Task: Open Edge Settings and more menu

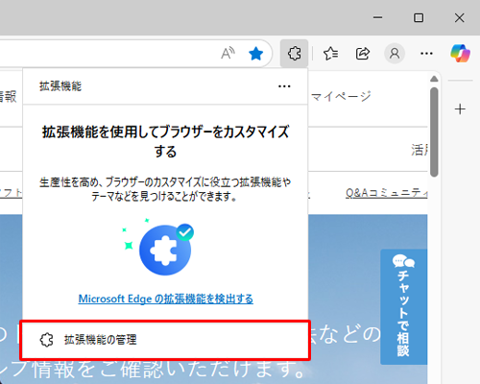Action: click(x=426, y=54)
